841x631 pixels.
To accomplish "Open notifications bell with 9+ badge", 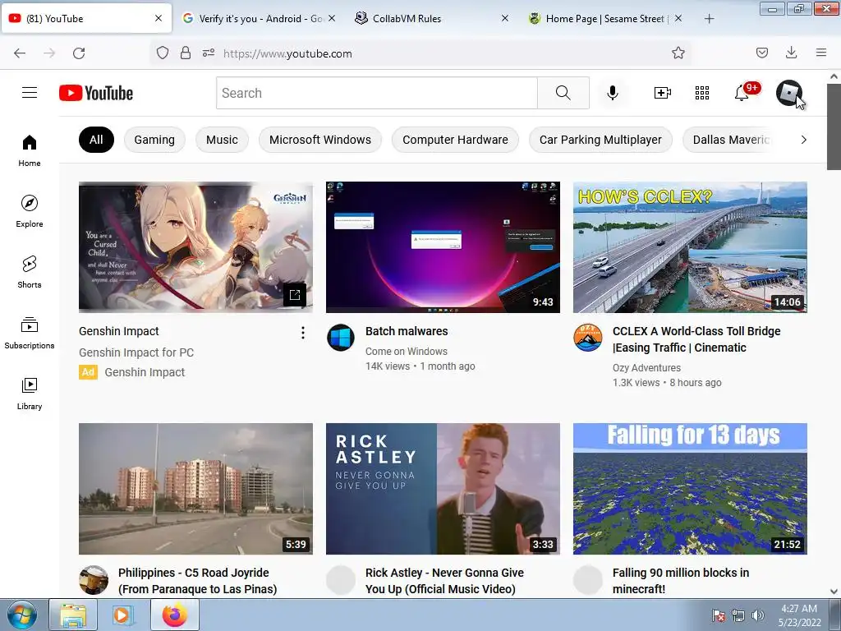I will (x=742, y=93).
